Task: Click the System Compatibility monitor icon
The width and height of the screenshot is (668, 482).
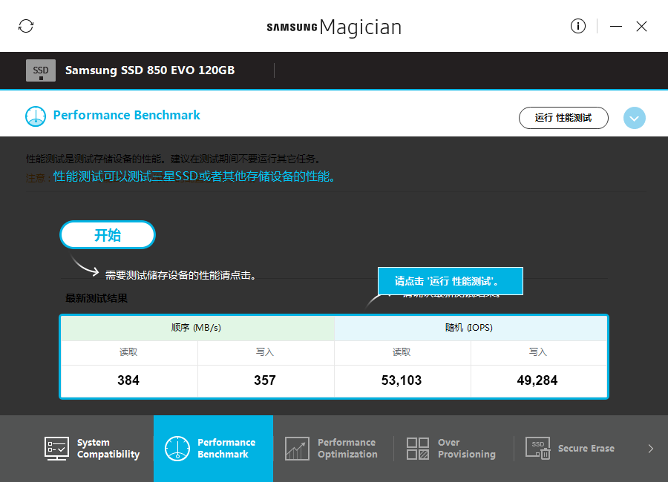Action: click(56, 449)
